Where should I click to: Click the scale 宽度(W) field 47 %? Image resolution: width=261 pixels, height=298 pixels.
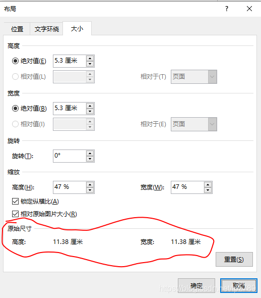(x=187, y=187)
